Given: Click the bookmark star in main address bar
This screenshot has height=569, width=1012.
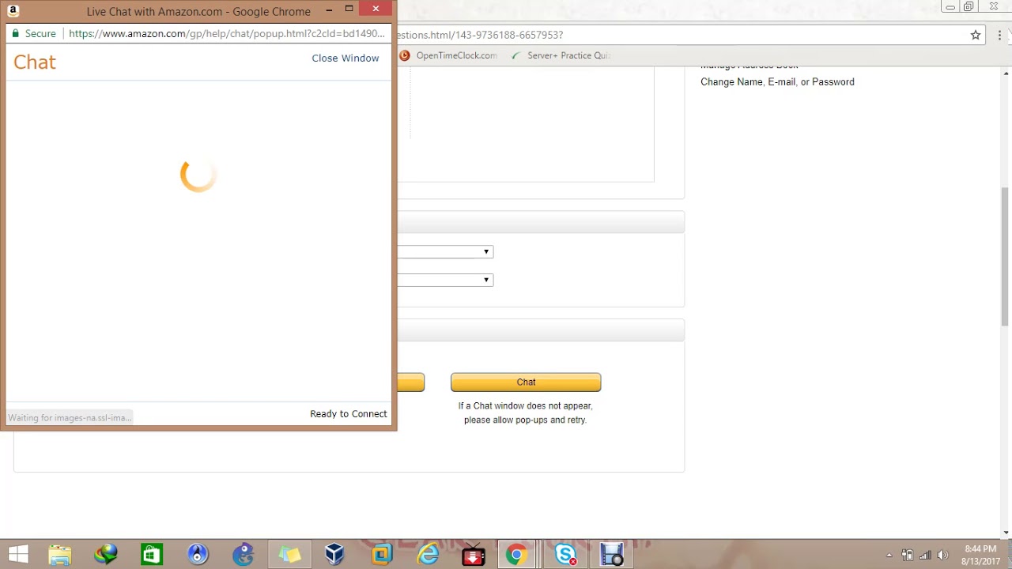Looking at the screenshot, I should 976,35.
